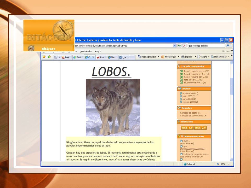Viewport: 251px width, 188px height.
Task: Open archive 'octubre 2008 (1)'
Action: coord(190,93)
